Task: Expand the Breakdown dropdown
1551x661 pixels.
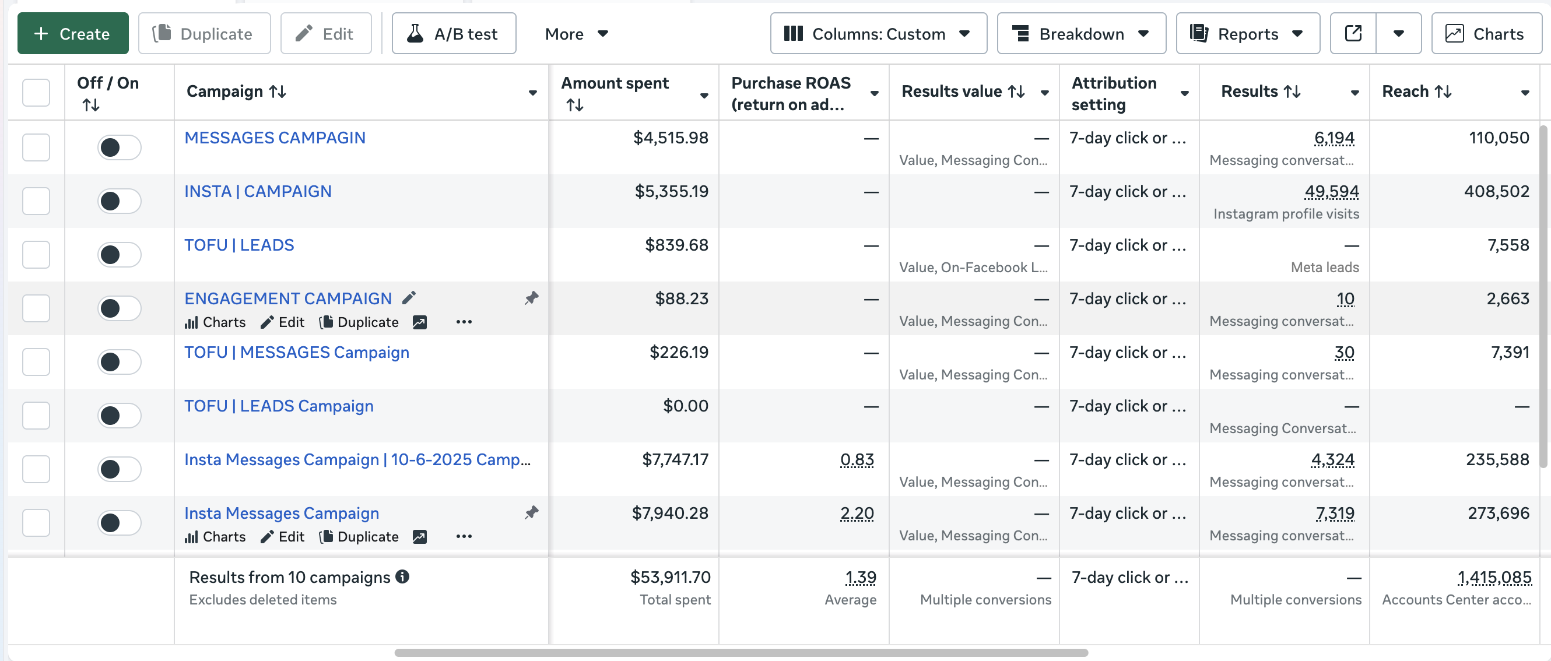Action: [x=1081, y=34]
